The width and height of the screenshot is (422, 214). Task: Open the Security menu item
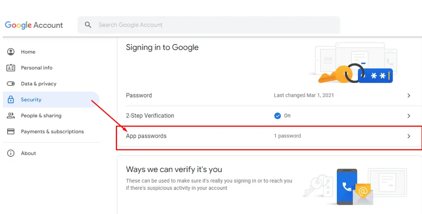(x=31, y=100)
